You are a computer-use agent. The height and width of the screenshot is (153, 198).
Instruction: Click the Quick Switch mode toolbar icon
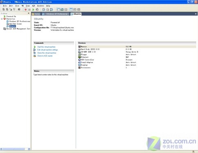pyautogui.click(x=62, y=9)
